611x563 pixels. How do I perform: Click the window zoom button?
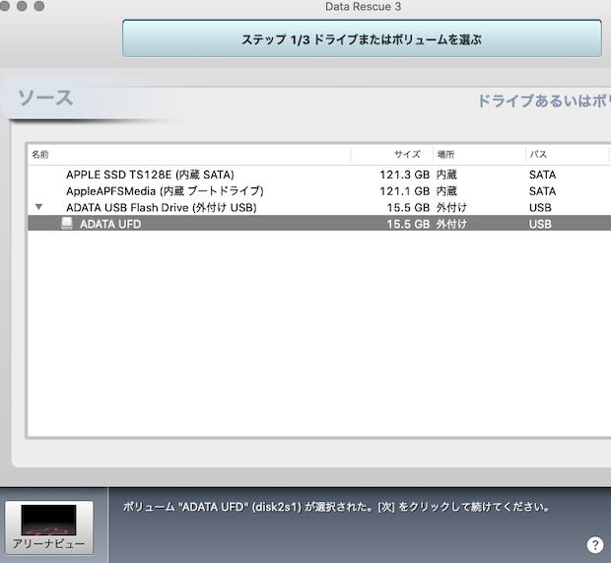tap(39, 6)
